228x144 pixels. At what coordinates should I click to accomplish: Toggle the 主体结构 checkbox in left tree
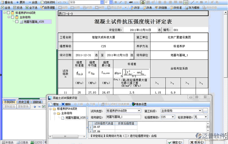pyautogui.click(x=13, y=17)
